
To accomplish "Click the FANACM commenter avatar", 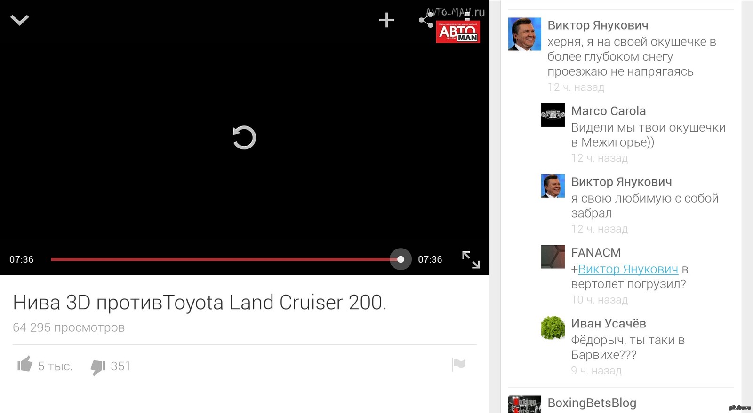I will [553, 257].
